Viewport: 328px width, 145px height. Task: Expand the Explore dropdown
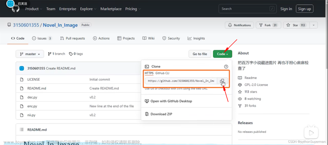(88, 9)
